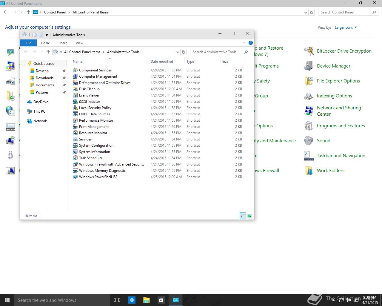Select System Configuration icon

coord(76,146)
